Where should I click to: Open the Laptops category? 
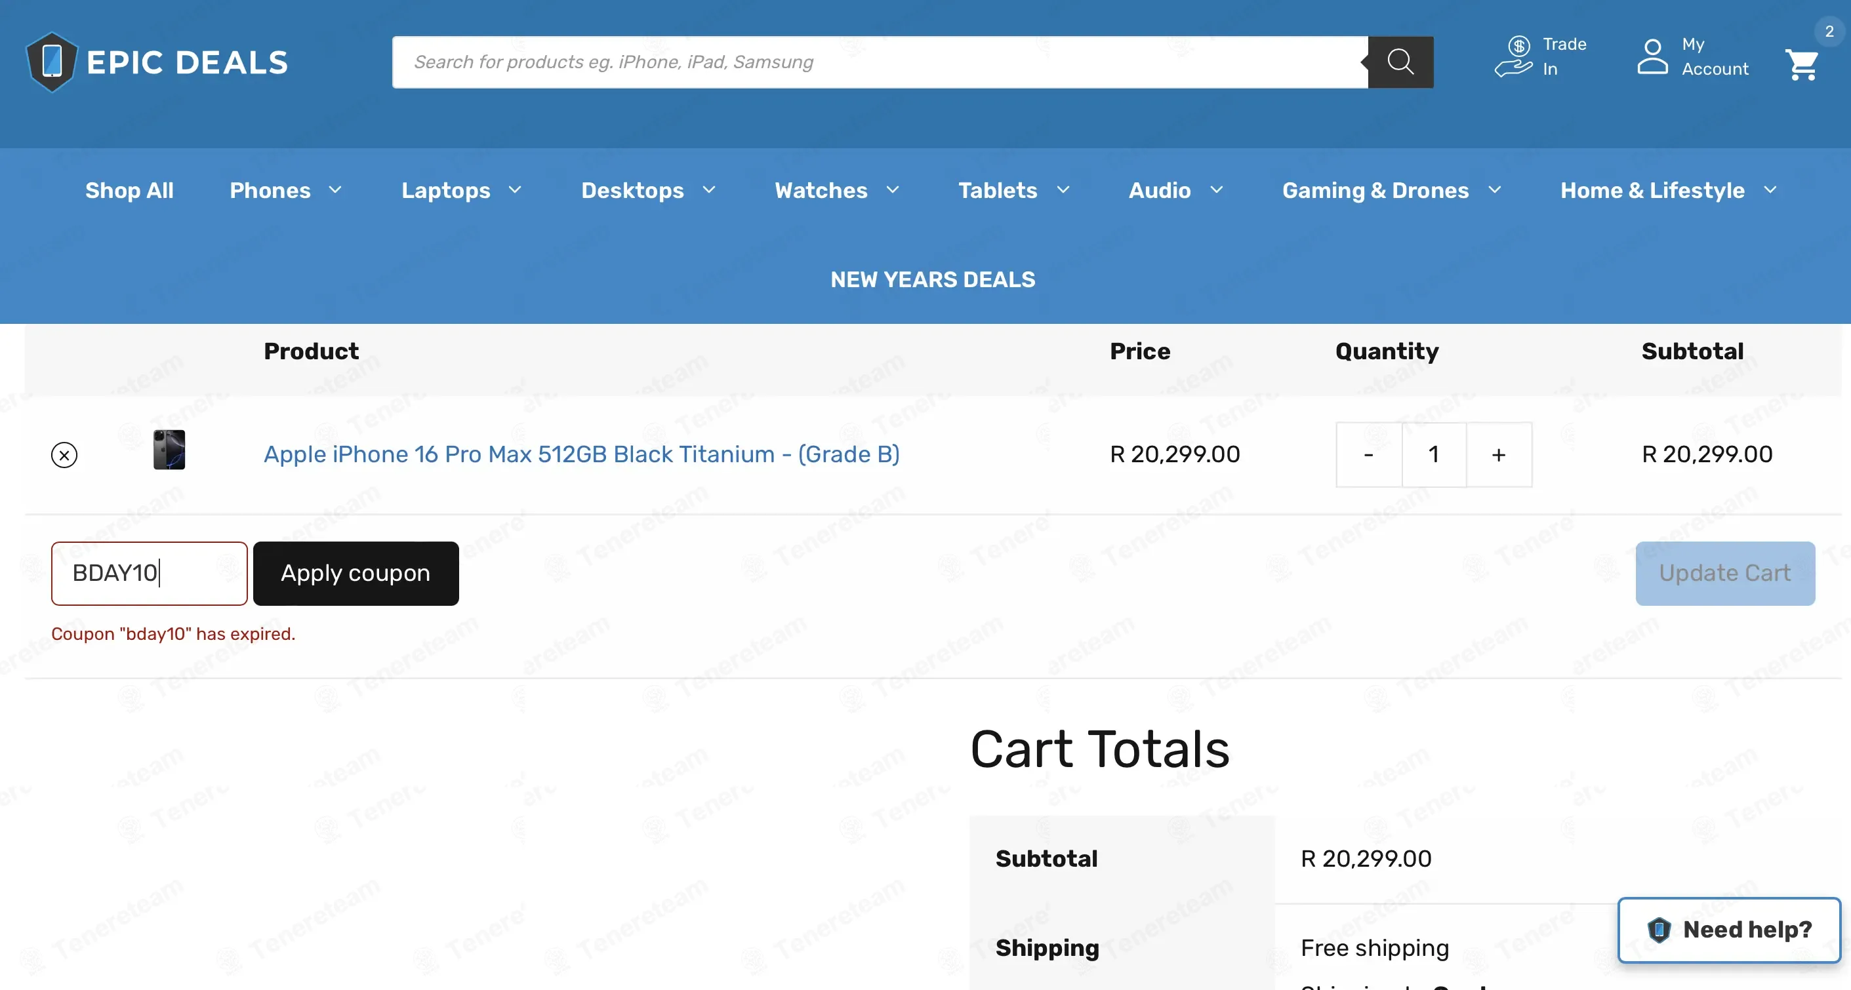(445, 190)
